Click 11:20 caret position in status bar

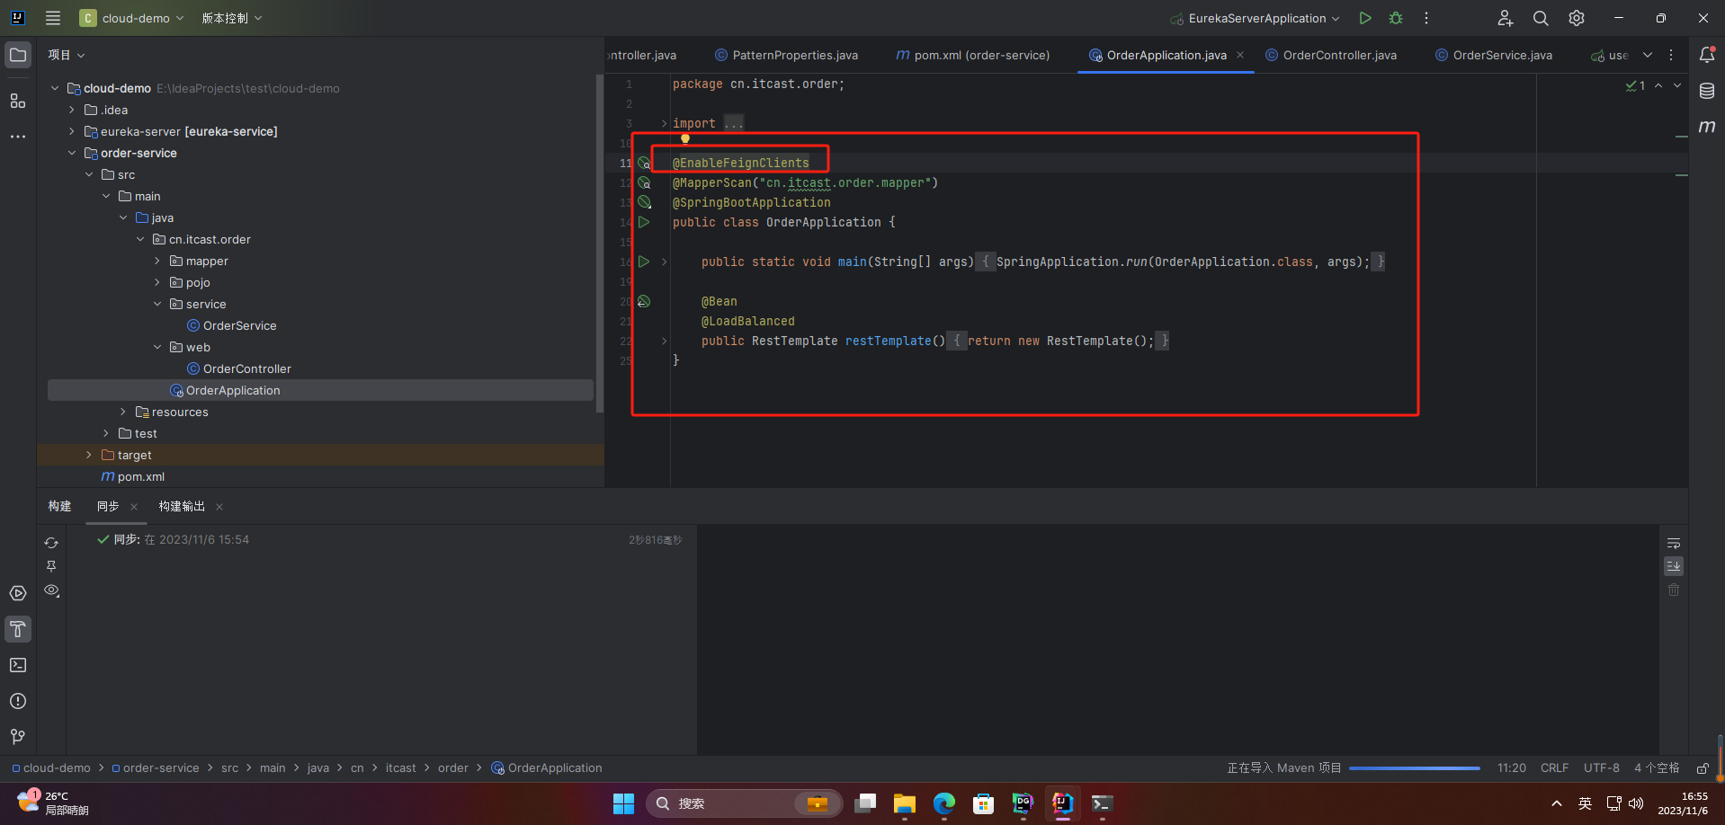[x=1511, y=767]
